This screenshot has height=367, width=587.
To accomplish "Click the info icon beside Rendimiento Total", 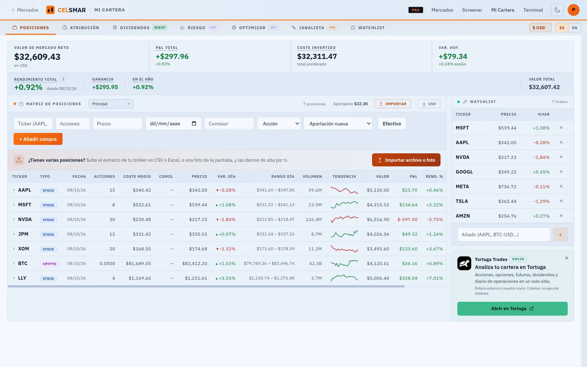I will point(63,79).
